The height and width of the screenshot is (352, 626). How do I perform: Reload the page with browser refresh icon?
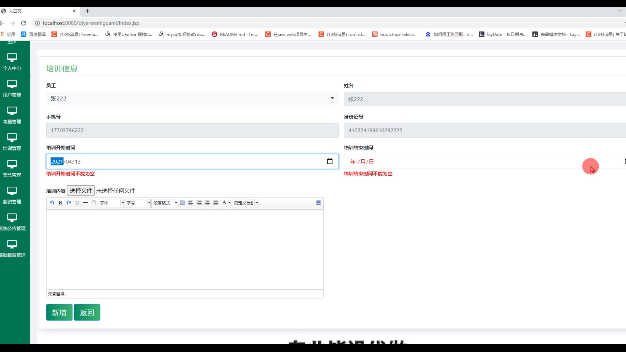click(x=23, y=23)
